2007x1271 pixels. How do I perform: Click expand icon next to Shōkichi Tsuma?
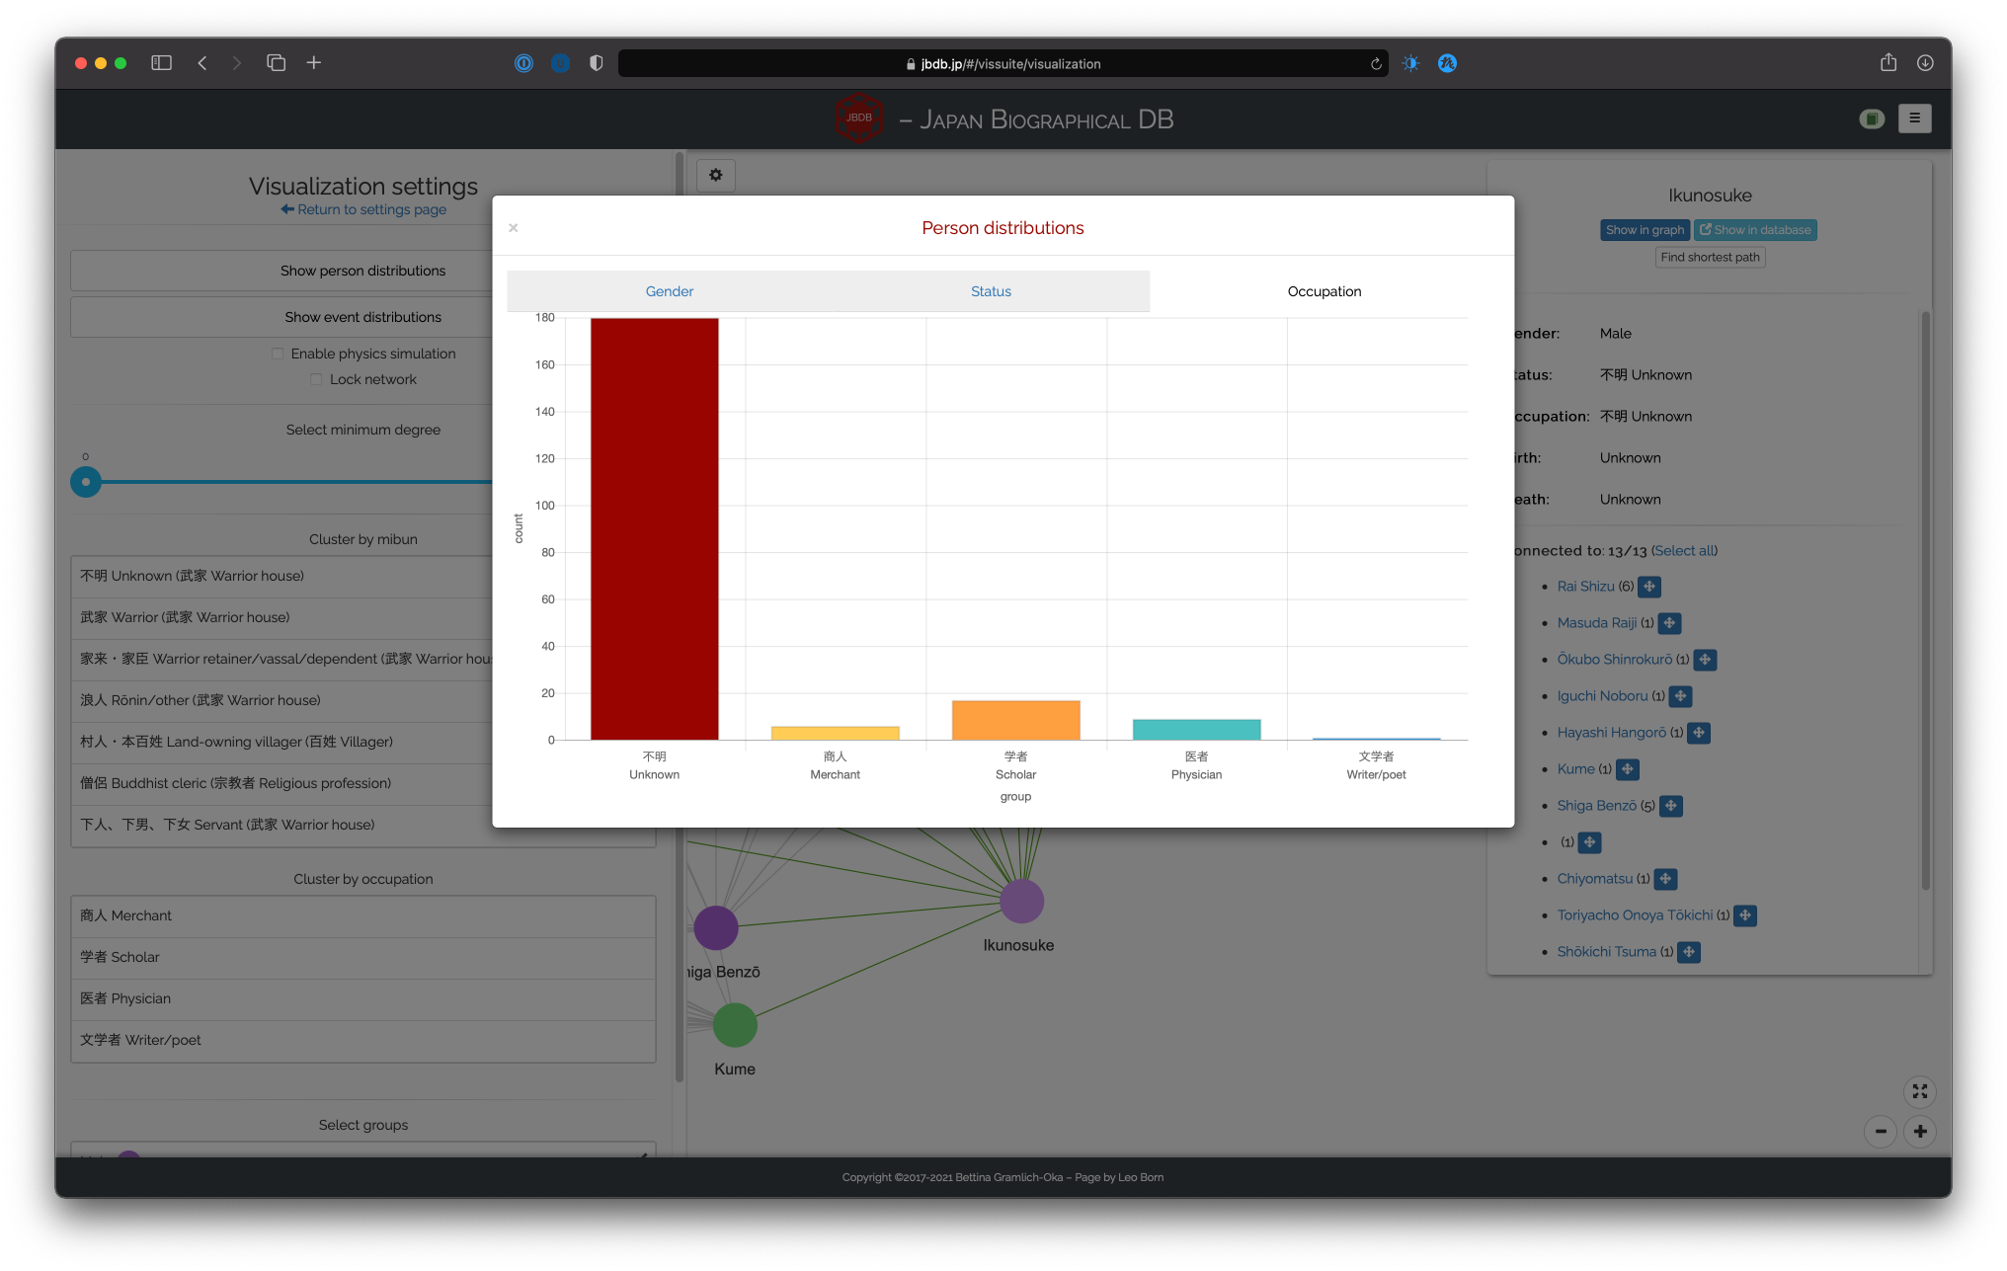[x=1688, y=952]
